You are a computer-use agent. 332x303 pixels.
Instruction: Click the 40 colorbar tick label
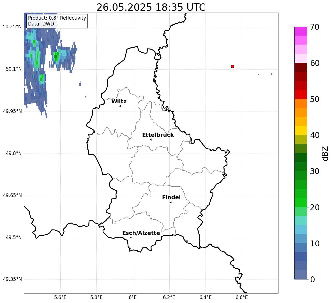(x=315, y=135)
